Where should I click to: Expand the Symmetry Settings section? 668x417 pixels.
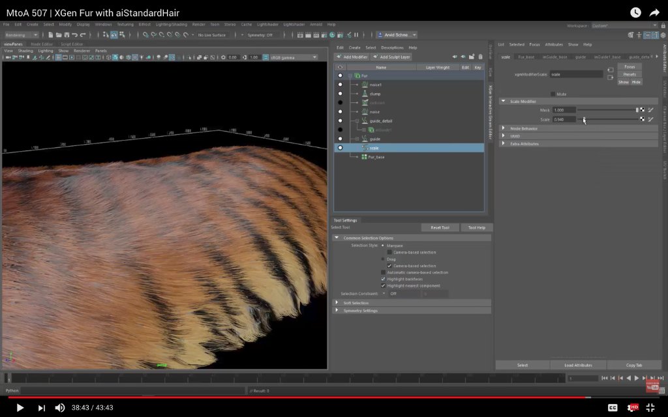[337, 310]
